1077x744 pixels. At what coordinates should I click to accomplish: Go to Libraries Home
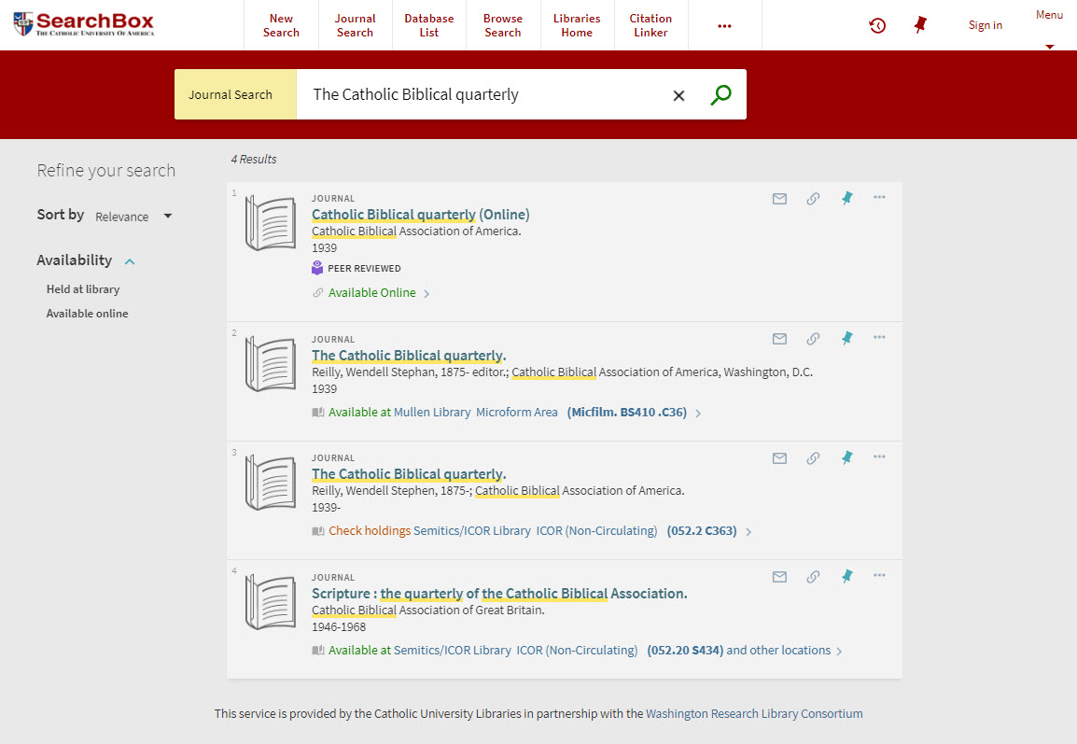(x=577, y=25)
